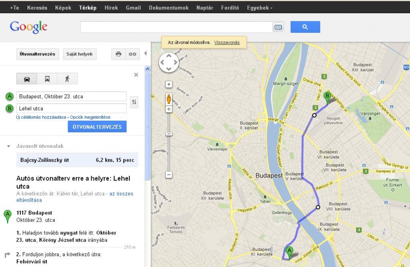
Task: Click Új célállomás hozzáadása link
Action: click(41, 117)
